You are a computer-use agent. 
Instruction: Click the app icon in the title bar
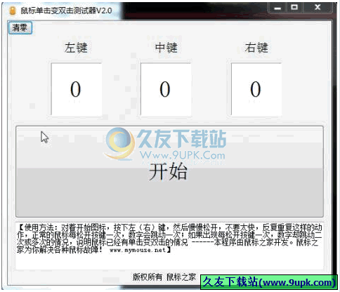(12, 11)
